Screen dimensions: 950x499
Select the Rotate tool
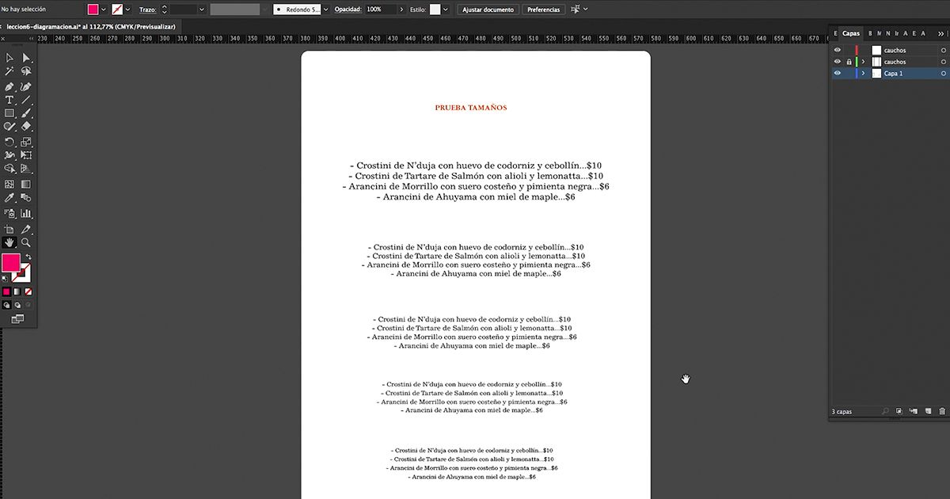9,142
